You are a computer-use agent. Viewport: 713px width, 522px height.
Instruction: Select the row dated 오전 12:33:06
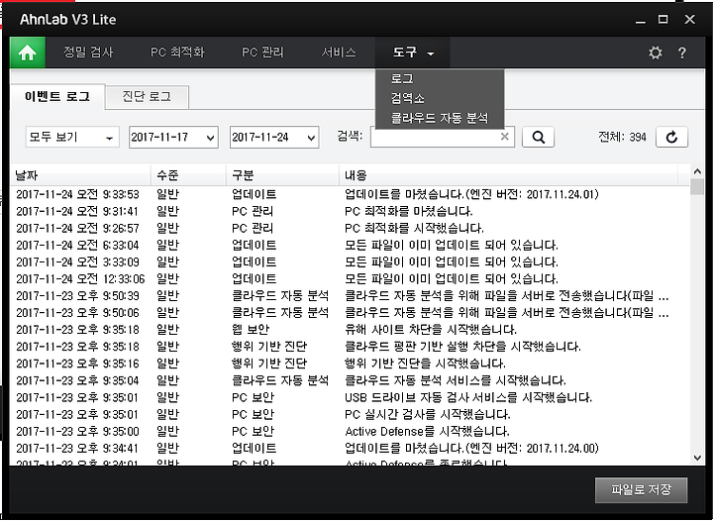point(350,278)
